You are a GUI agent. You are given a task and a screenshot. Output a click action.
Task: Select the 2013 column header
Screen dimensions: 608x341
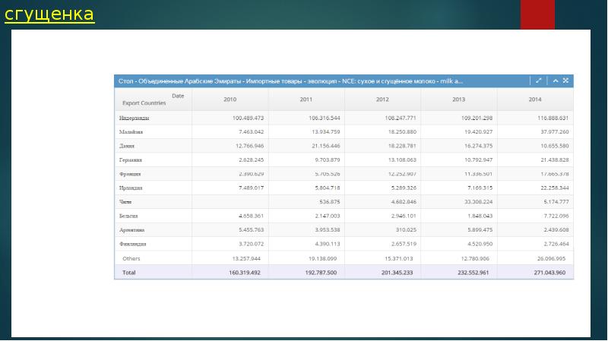tap(459, 99)
